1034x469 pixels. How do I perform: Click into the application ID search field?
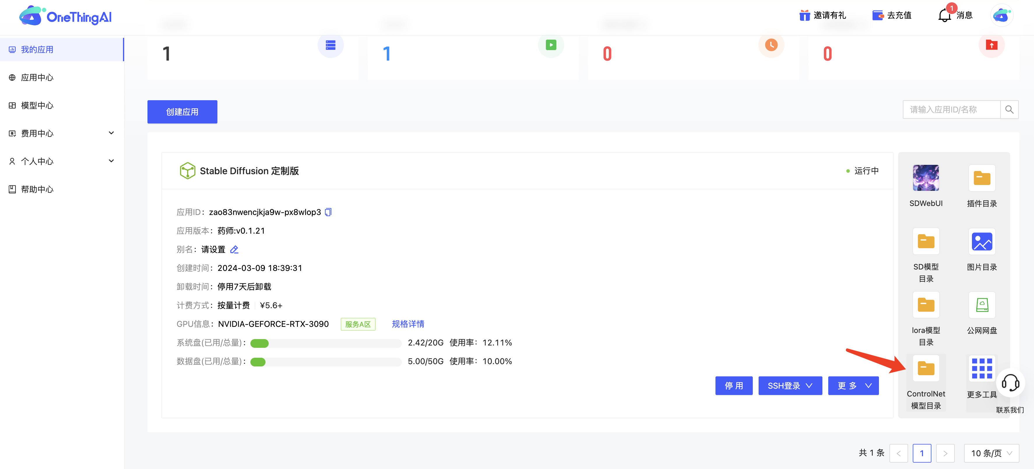[951, 110]
